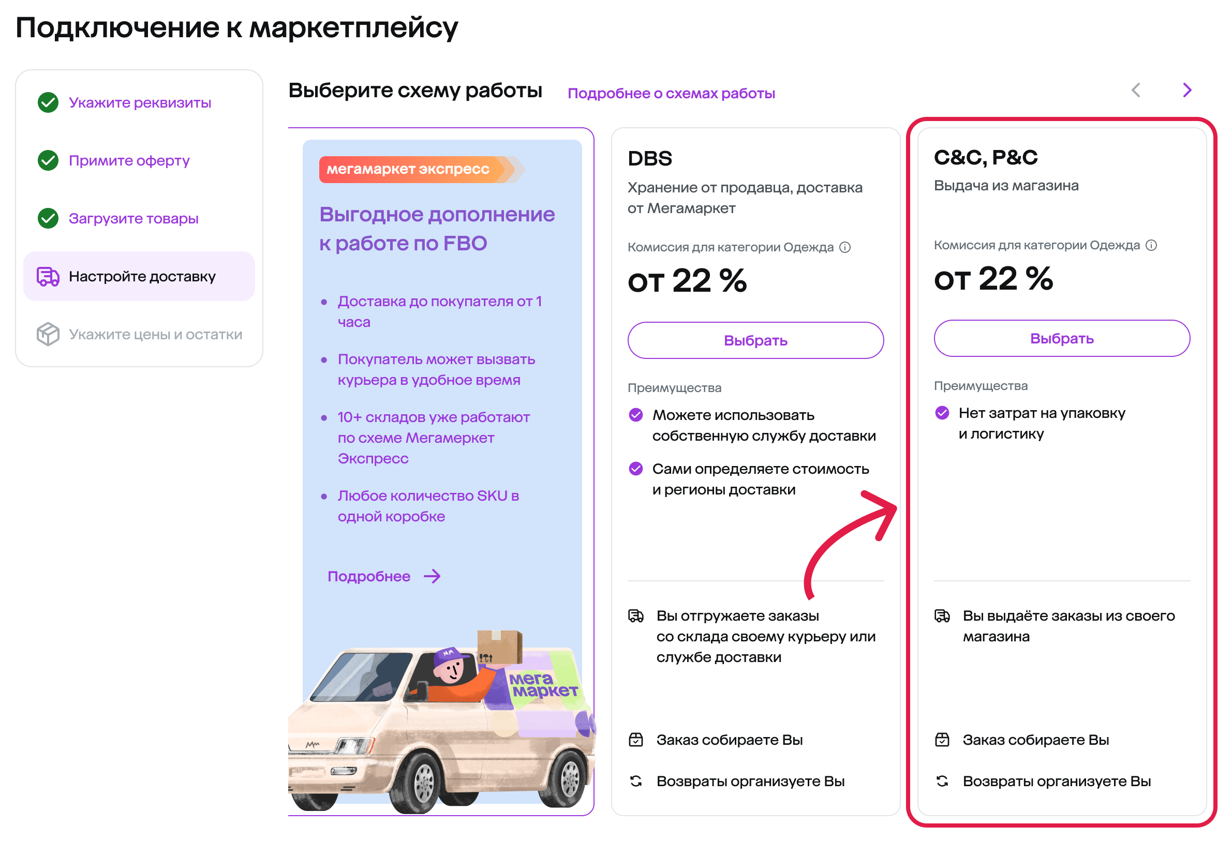Screen dimensions: 1232x841
Task: Click the returns icon in the DBS card
Action: [x=635, y=781]
